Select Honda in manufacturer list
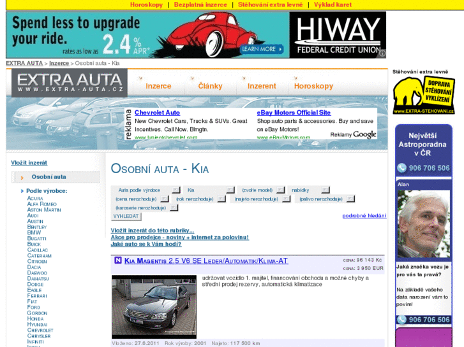Viewport: 464px width, 347px height. coord(35,318)
